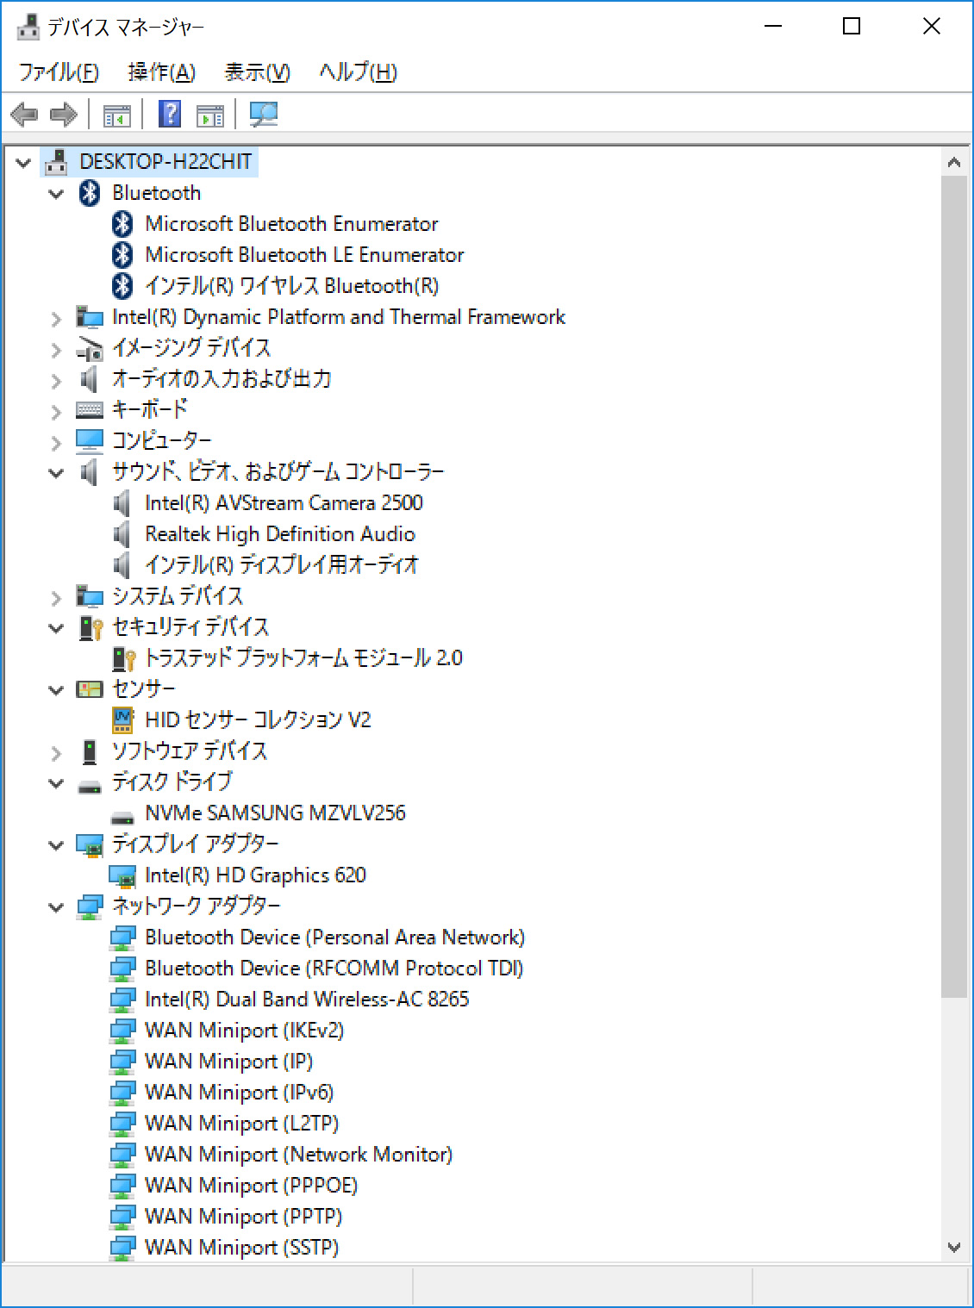Click the Scan for hardware changes icon
This screenshot has width=974, height=1308.
click(x=263, y=114)
